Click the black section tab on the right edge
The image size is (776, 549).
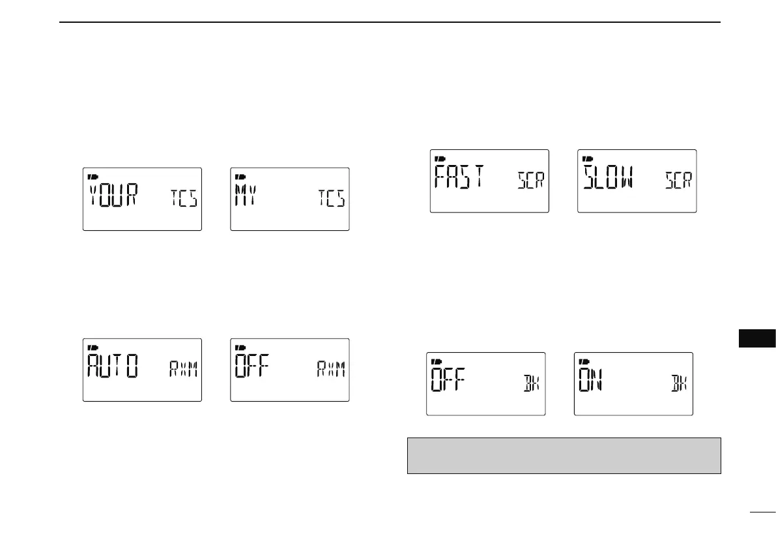757,338
